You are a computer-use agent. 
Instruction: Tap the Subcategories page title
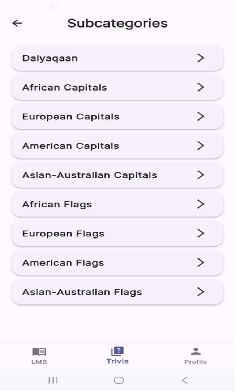(x=117, y=23)
